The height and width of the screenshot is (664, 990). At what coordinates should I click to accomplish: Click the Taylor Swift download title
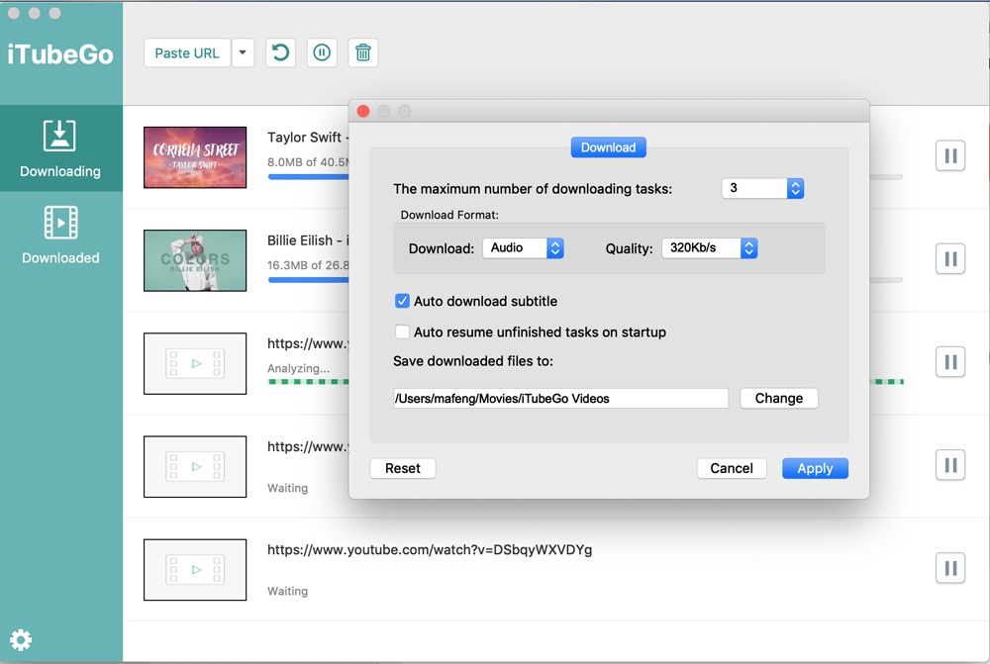click(308, 138)
